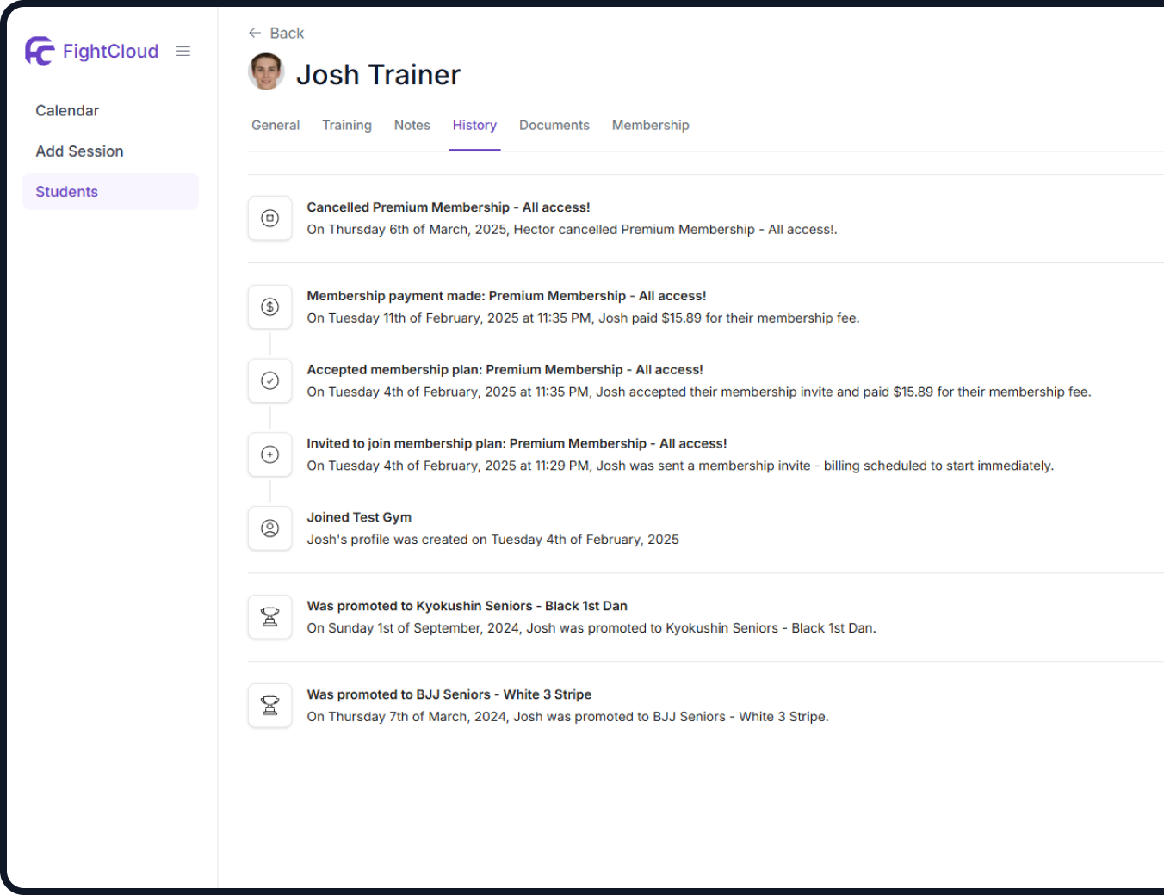Open the Documents tab

pos(554,126)
